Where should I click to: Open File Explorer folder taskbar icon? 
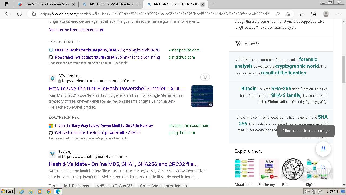[x=31, y=191]
